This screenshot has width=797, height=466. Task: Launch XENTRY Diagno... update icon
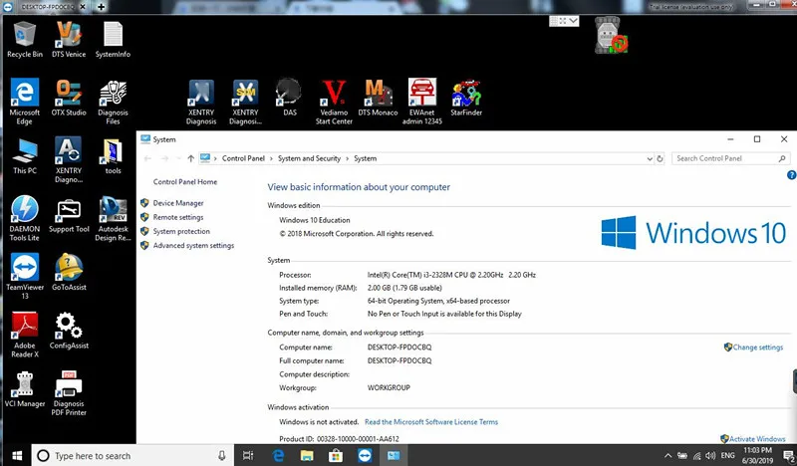coord(69,160)
